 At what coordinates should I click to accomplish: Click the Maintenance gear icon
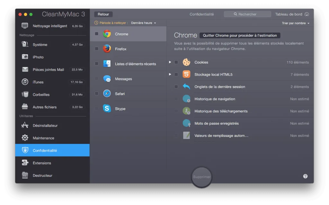(25, 138)
